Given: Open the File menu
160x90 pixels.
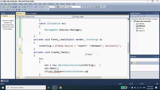Looking at the screenshot, I should point(2,4).
